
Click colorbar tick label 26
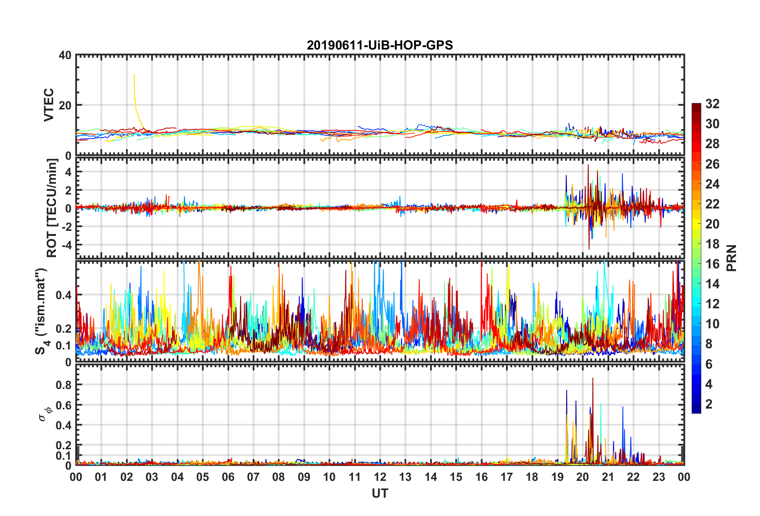pos(712,164)
